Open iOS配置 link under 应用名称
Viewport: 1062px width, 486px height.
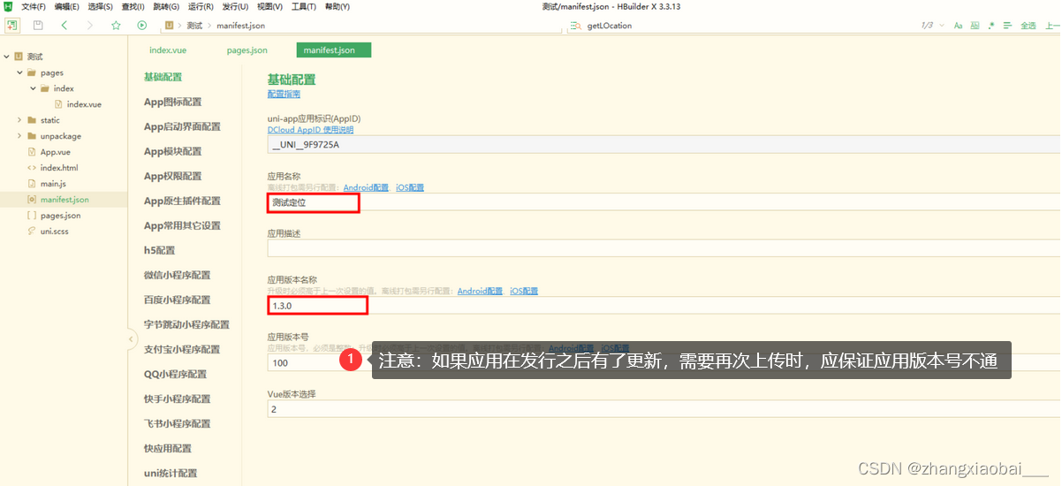pyautogui.click(x=410, y=187)
